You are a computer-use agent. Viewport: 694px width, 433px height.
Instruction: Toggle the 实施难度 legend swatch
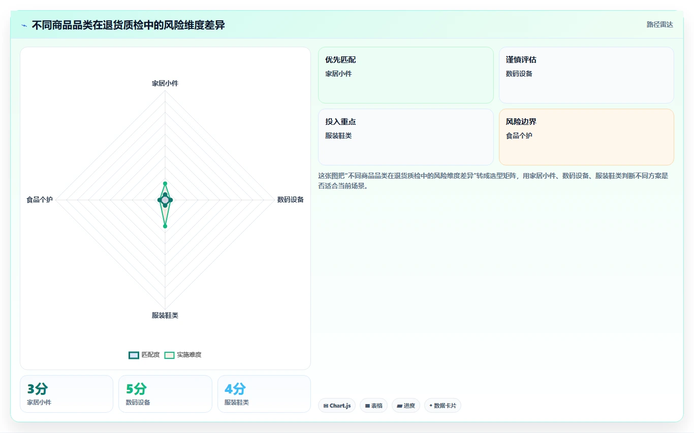click(169, 355)
